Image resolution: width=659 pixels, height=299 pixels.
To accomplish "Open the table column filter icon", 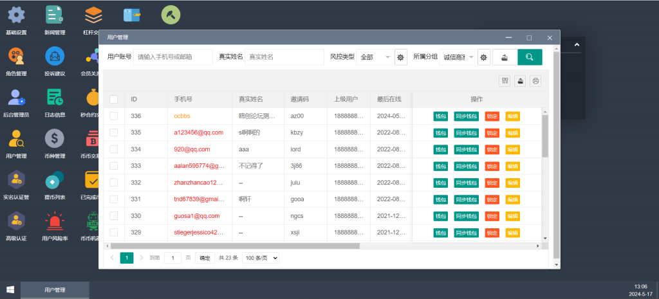I will coord(505,81).
